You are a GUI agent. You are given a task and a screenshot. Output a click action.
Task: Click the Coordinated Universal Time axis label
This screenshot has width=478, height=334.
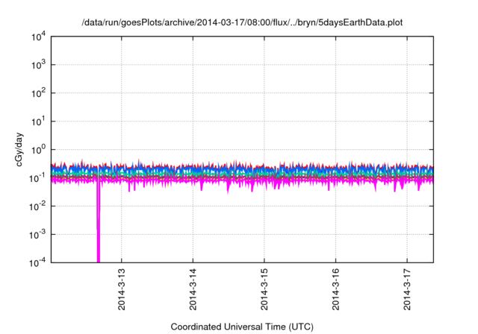point(242,327)
